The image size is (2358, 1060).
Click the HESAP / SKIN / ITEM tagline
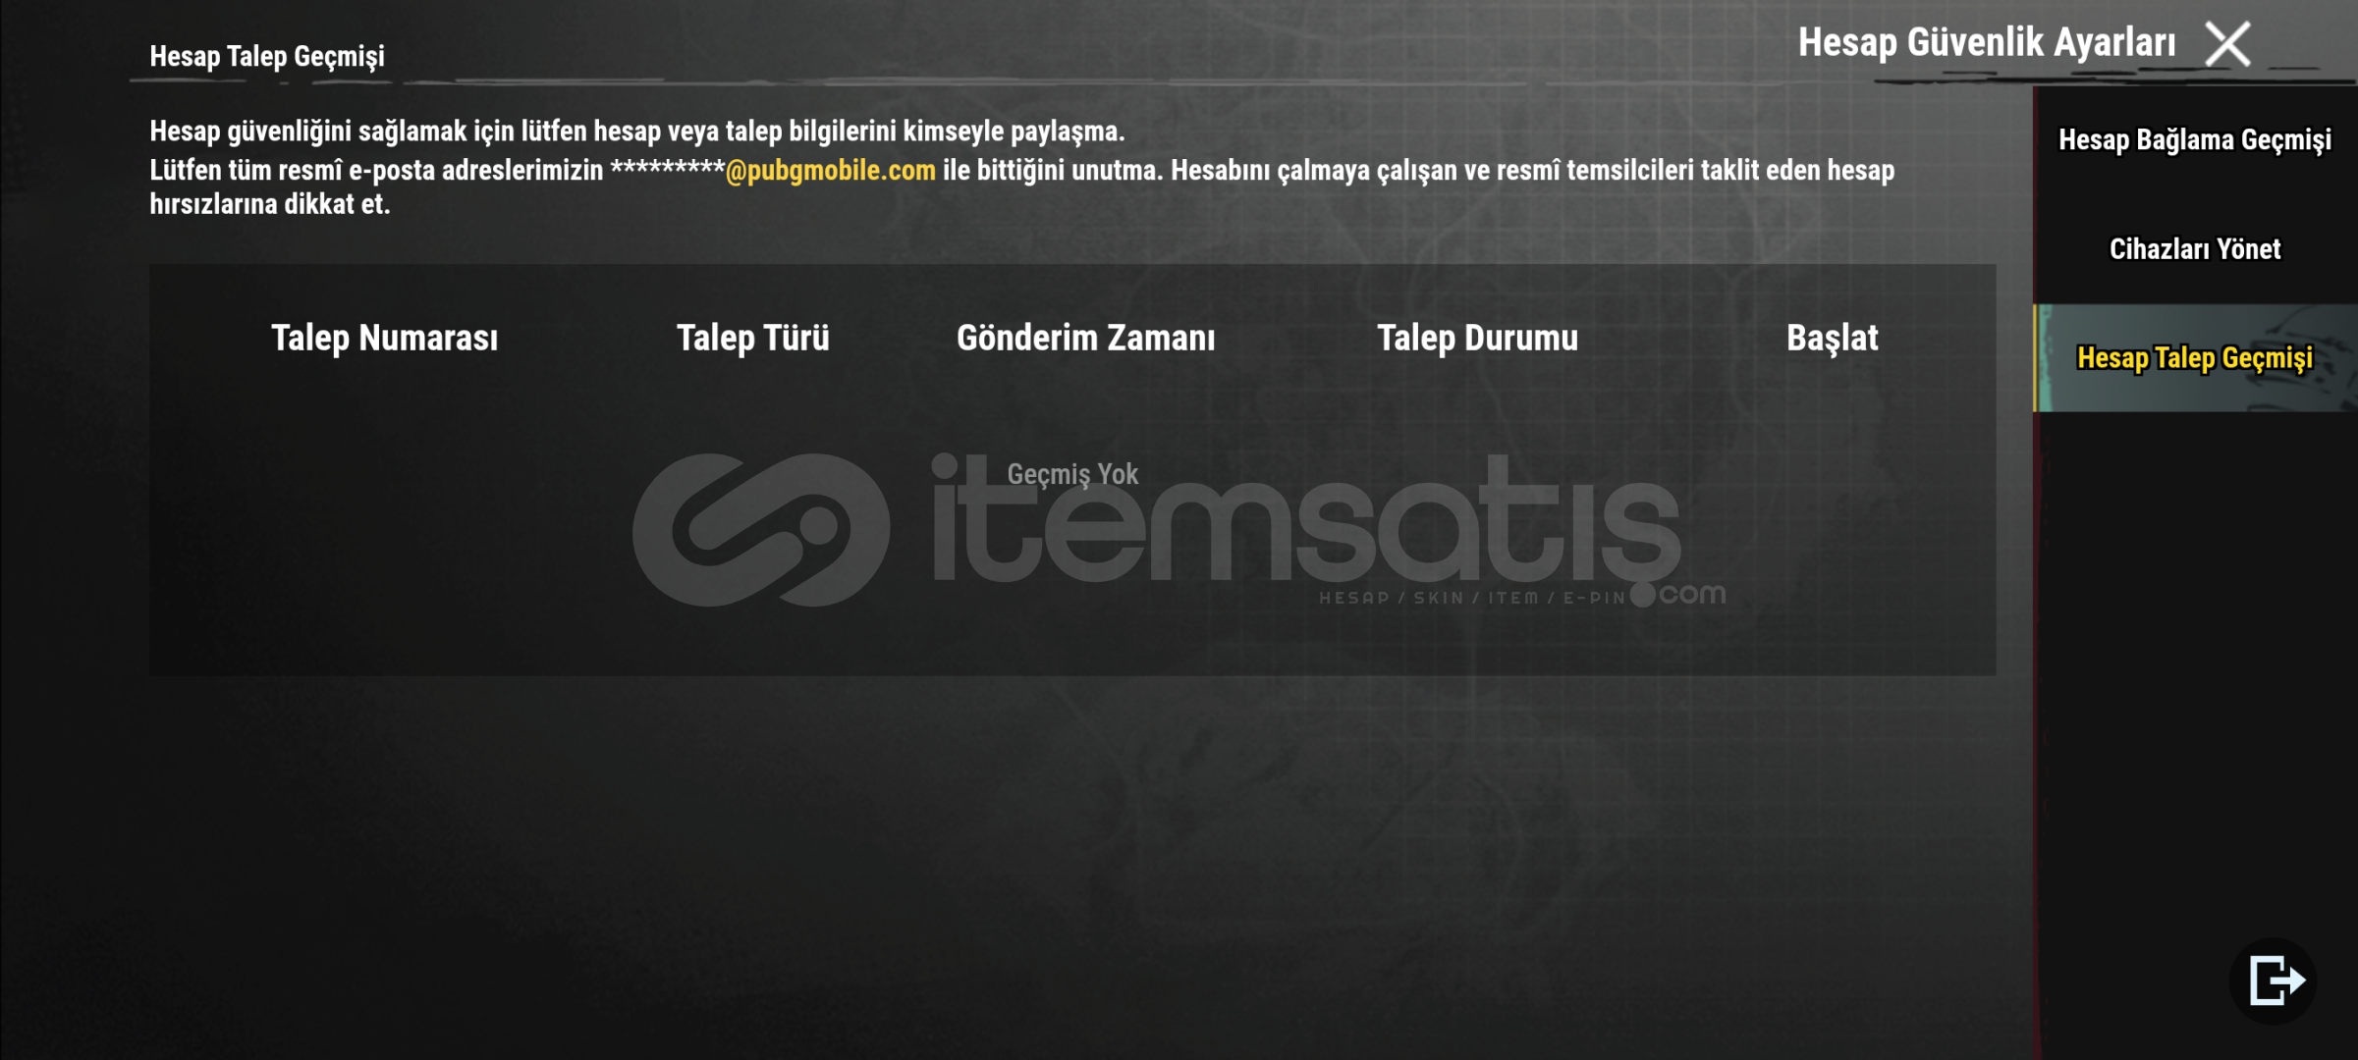point(1471,598)
